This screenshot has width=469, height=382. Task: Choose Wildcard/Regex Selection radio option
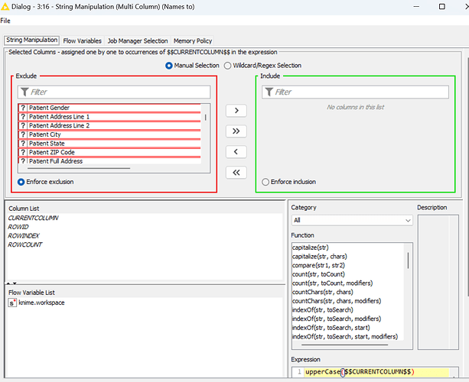click(x=228, y=66)
